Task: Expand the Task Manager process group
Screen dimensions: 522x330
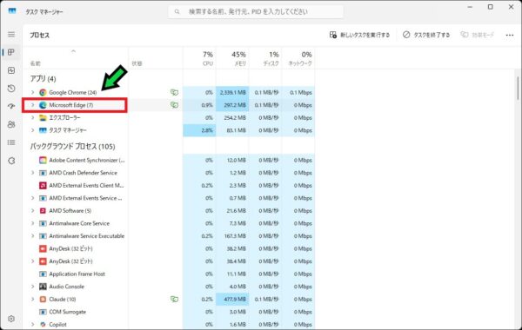Action: click(x=33, y=130)
